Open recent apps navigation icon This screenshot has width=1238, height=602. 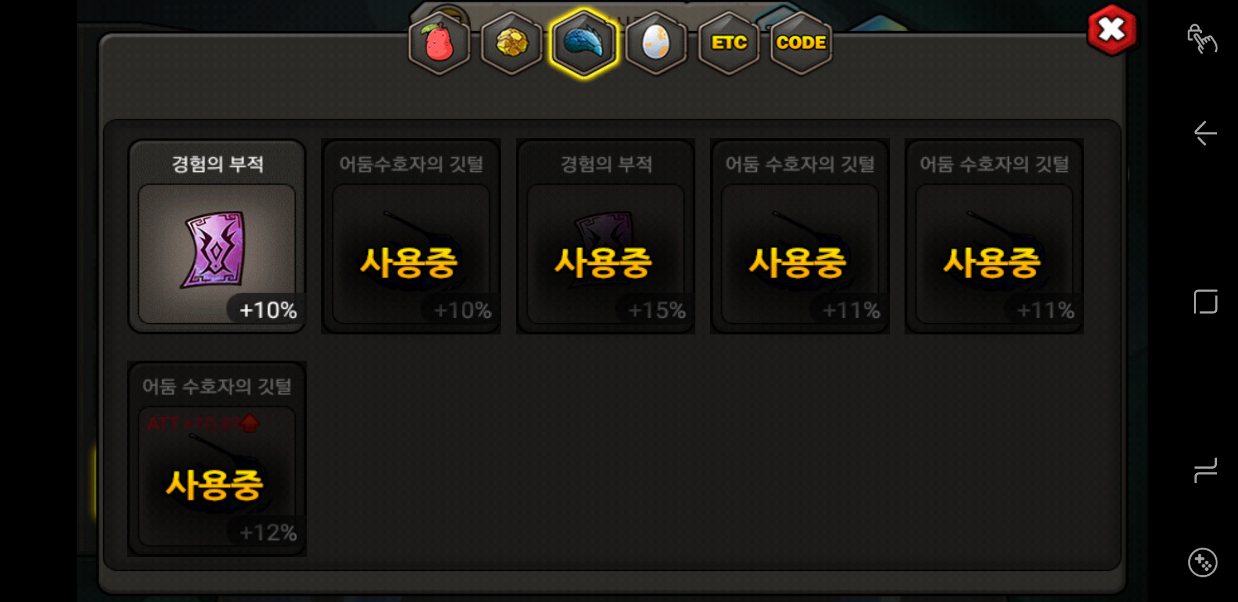(x=1205, y=470)
